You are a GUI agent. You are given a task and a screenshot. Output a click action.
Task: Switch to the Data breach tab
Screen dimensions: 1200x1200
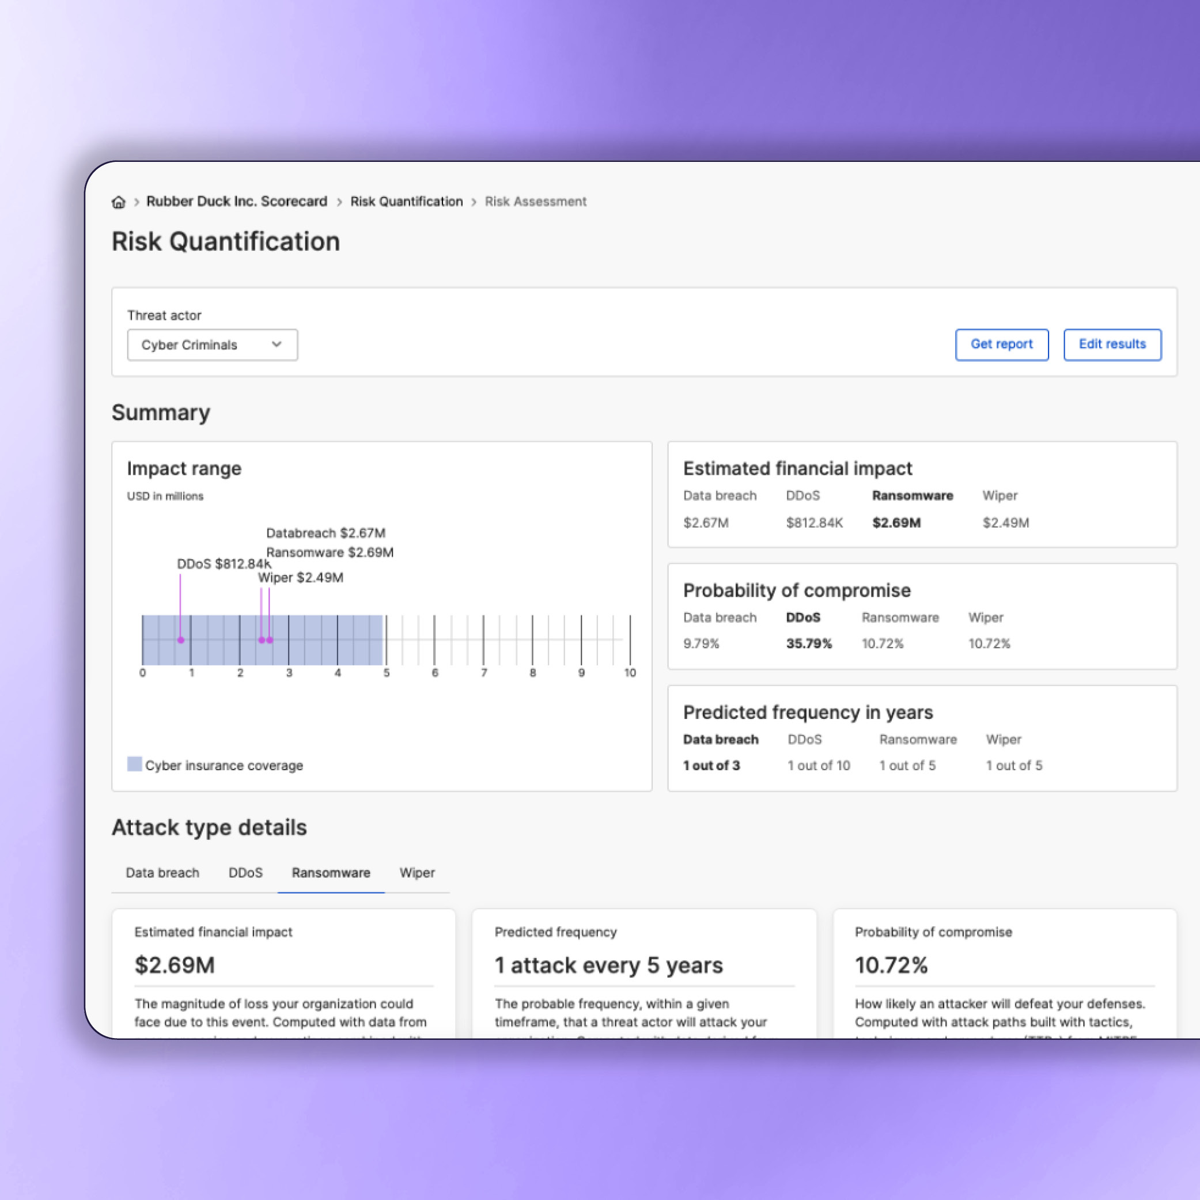coord(162,873)
